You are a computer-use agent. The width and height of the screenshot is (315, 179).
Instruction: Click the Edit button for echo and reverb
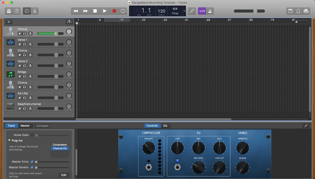pos(64,175)
